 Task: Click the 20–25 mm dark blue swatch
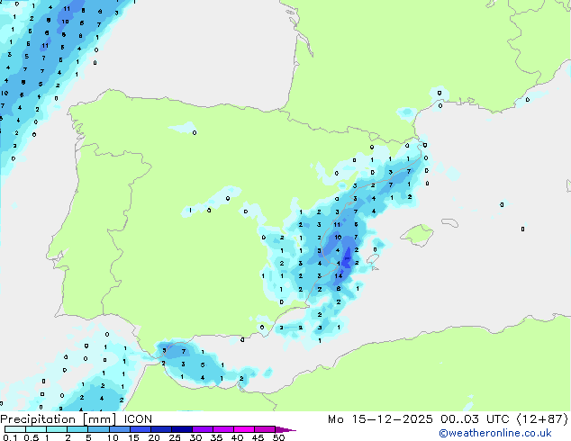(161, 429)
